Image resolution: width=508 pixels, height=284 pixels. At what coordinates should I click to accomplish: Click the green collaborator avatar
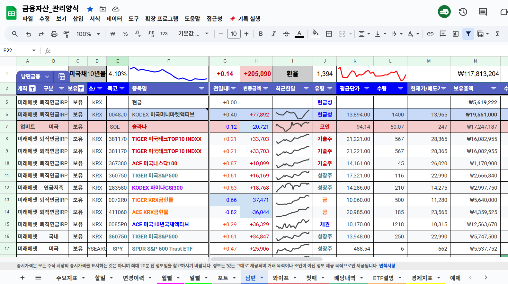(444, 12)
